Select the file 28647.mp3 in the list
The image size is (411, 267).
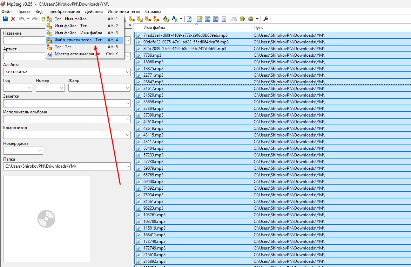pyautogui.click(x=153, y=82)
